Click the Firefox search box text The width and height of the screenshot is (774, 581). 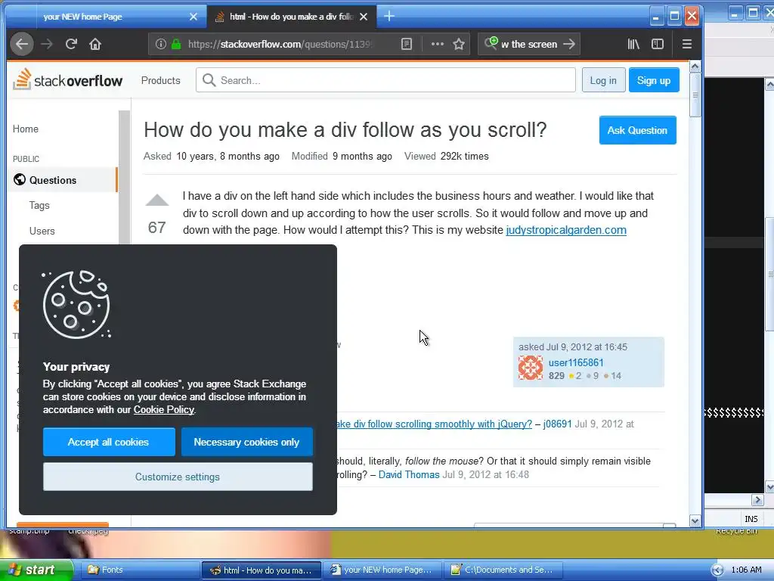pos(528,44)
